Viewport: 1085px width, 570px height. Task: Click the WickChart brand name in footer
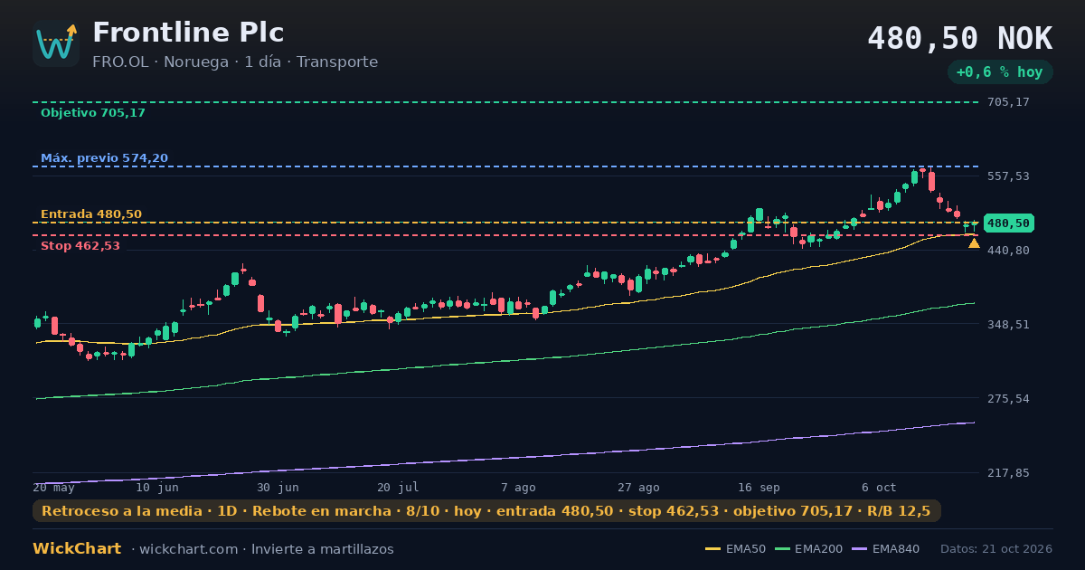click(x=77, y=549)
